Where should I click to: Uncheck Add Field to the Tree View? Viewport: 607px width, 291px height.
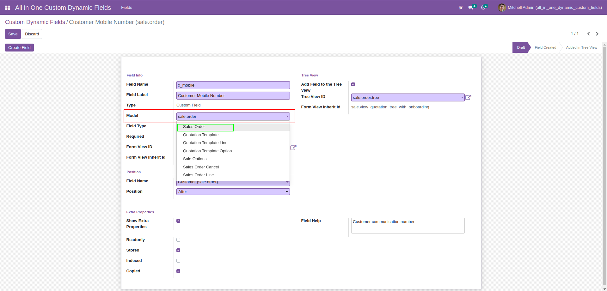pos(353,84)
